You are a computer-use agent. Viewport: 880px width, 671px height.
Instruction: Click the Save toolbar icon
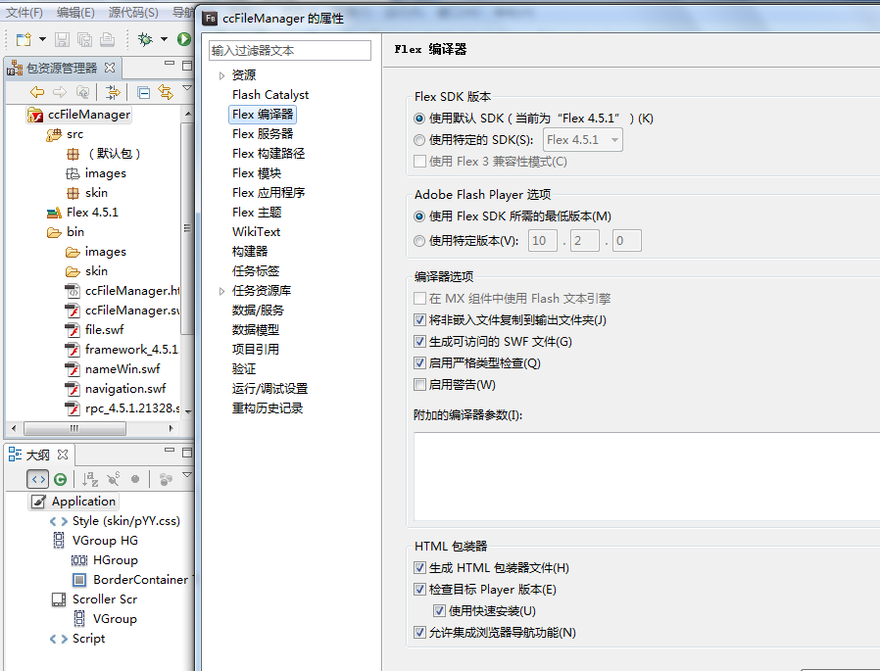click(62, 39)
